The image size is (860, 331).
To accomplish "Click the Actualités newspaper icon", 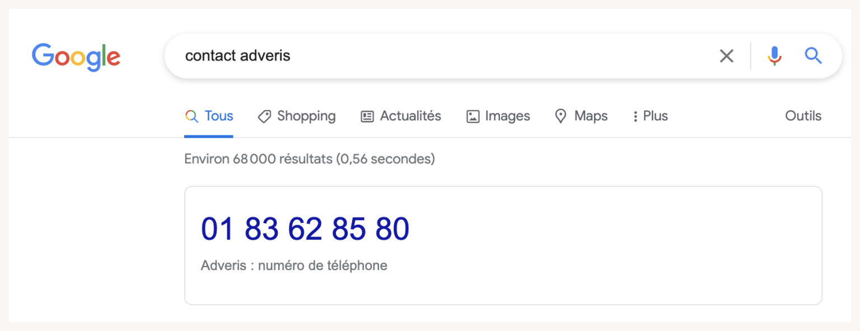I will [x=367, y=116].
